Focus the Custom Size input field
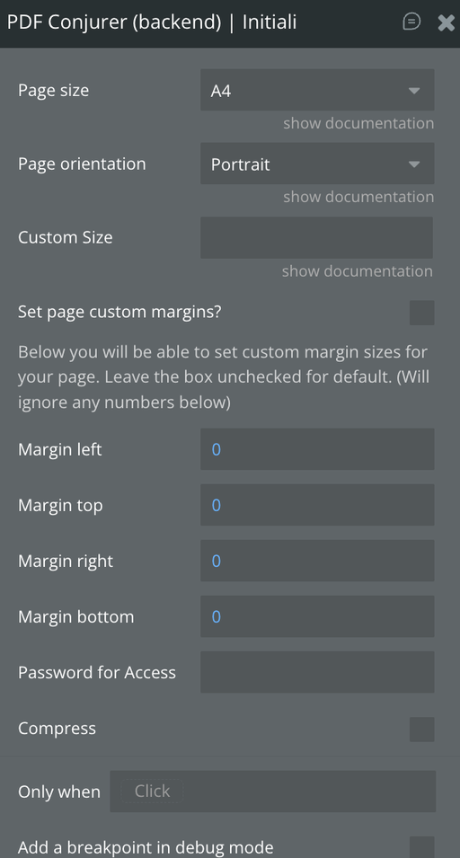The image size is (460, 858). click(316, 237)
